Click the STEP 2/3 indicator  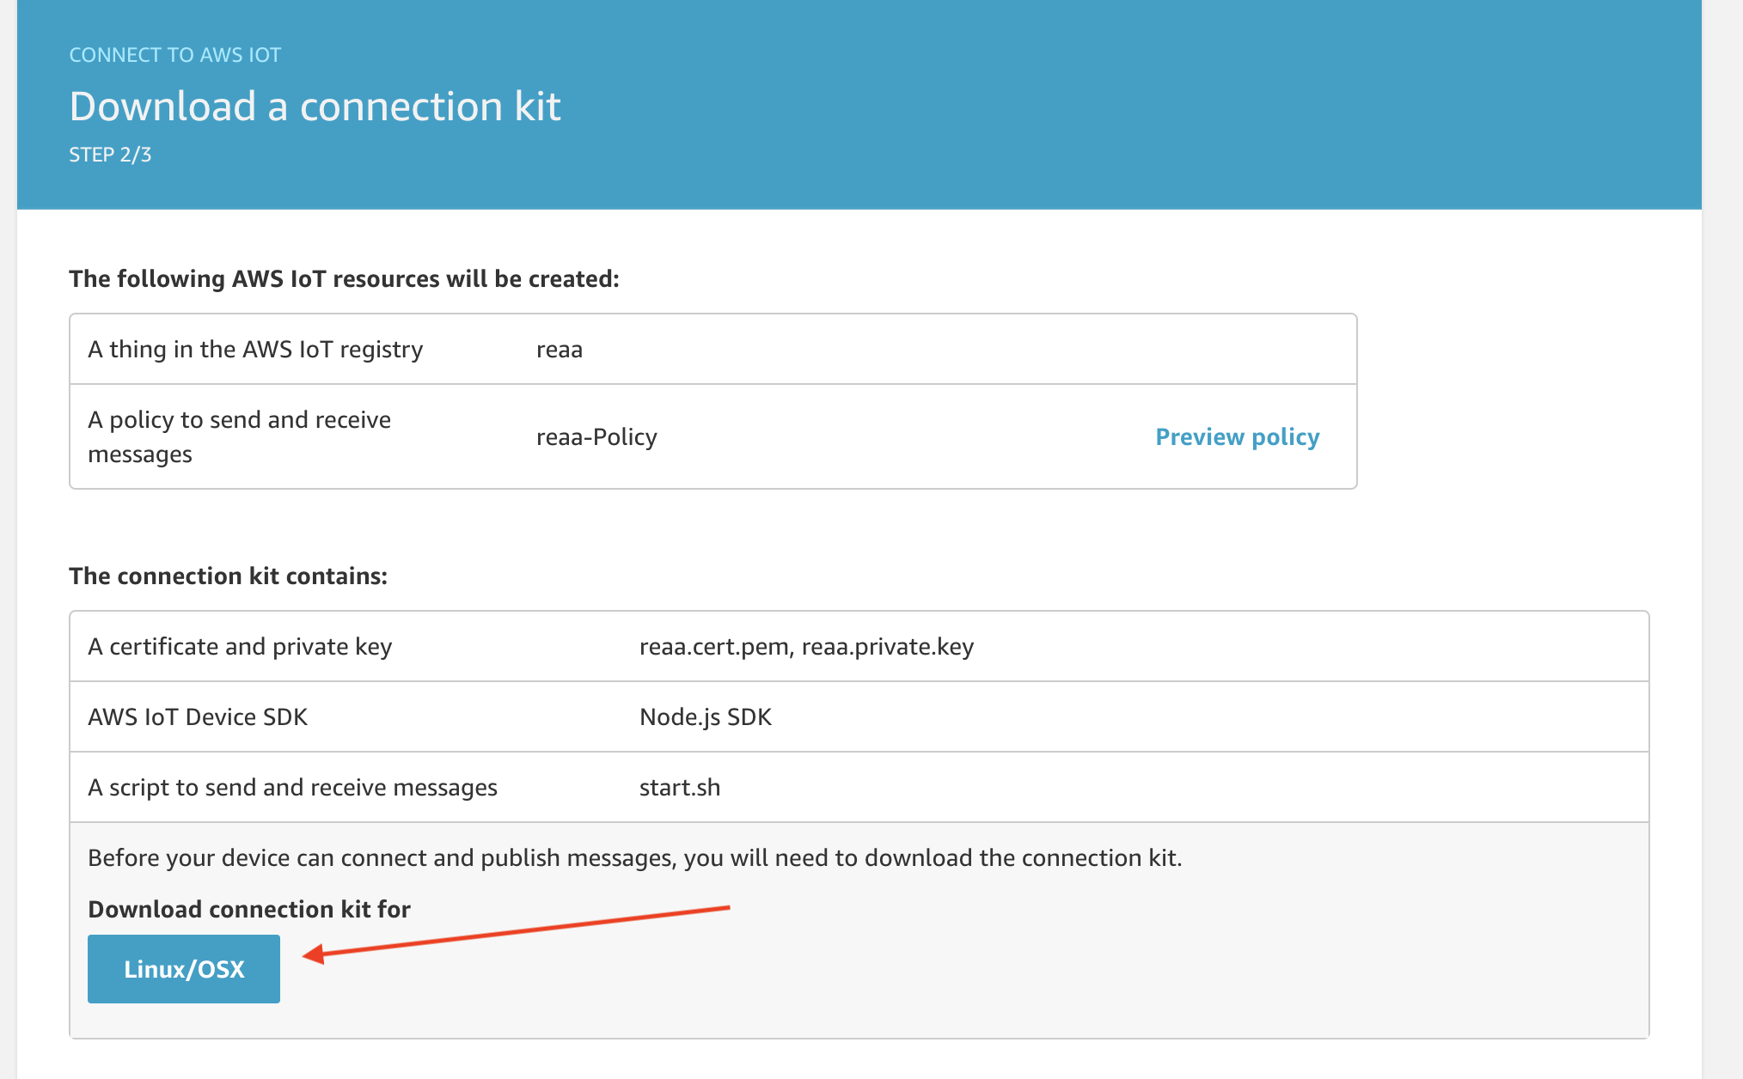(110, 155)
